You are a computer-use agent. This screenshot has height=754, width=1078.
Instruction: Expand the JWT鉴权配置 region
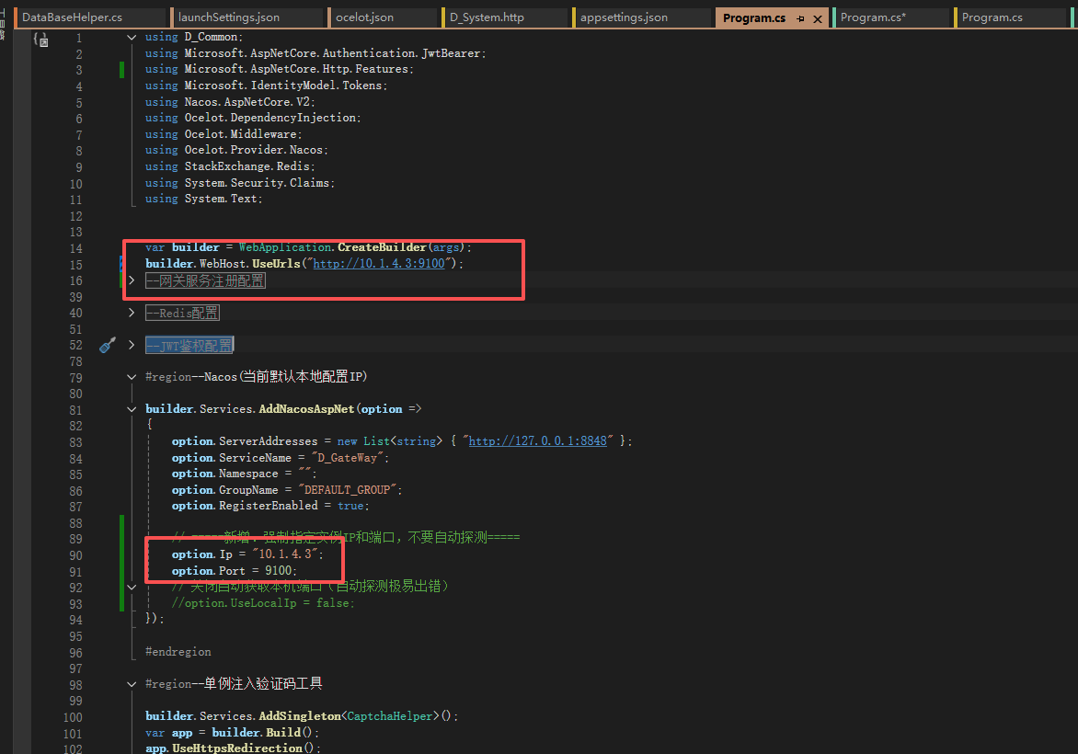click(132, 345)
